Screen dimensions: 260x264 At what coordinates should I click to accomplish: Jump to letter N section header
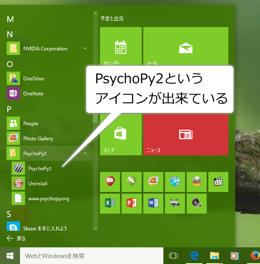(10, 34)
